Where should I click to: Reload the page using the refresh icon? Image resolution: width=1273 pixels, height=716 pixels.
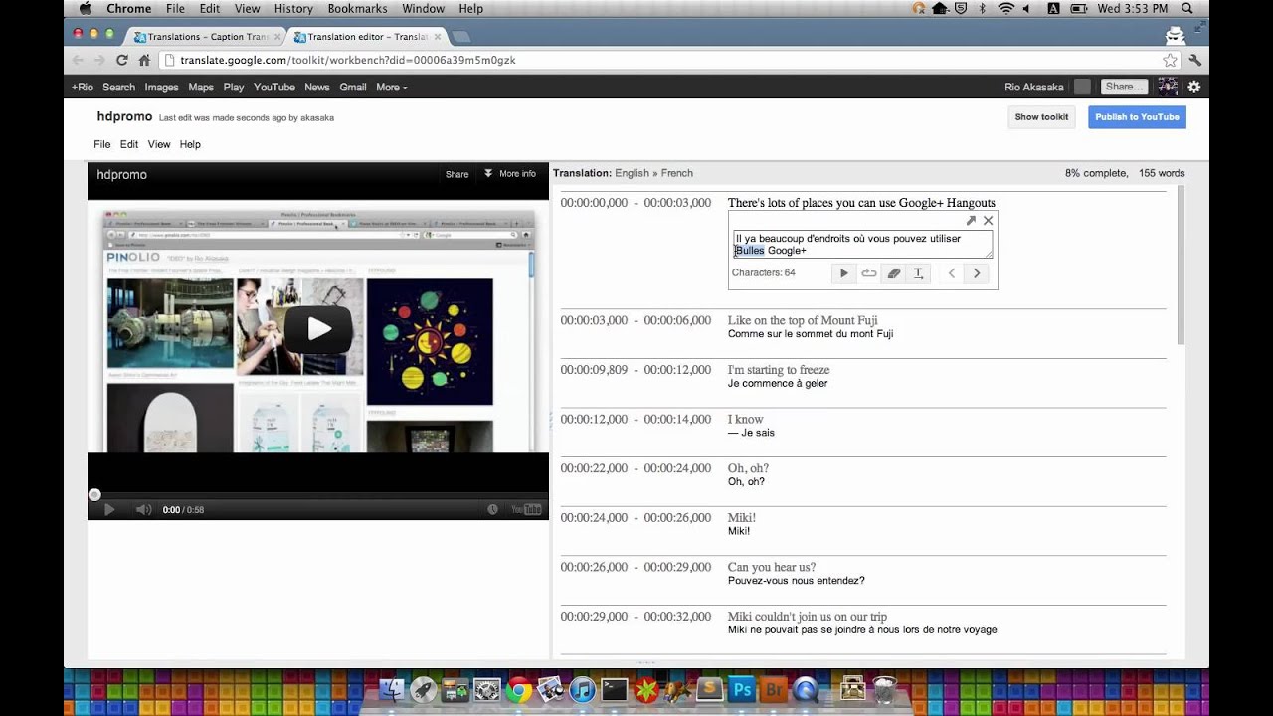pyautogui.click(x=122, y=60)
